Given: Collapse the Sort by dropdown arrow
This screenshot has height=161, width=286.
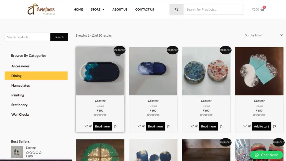Looking at the screenshot, I should click(x=282, y=35).
